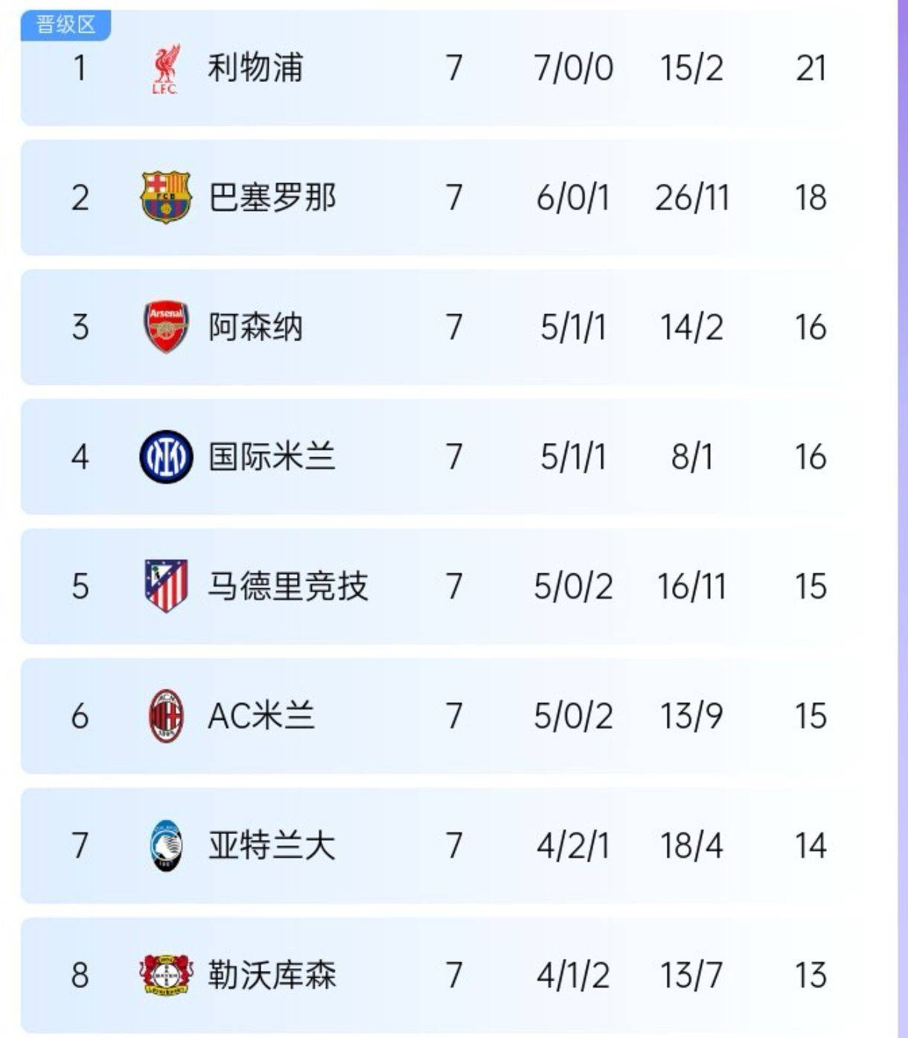The image size is (908, 1038).
Task: Select Barcelona's 26/11 goals record
Action: click(x=692, y=197)
